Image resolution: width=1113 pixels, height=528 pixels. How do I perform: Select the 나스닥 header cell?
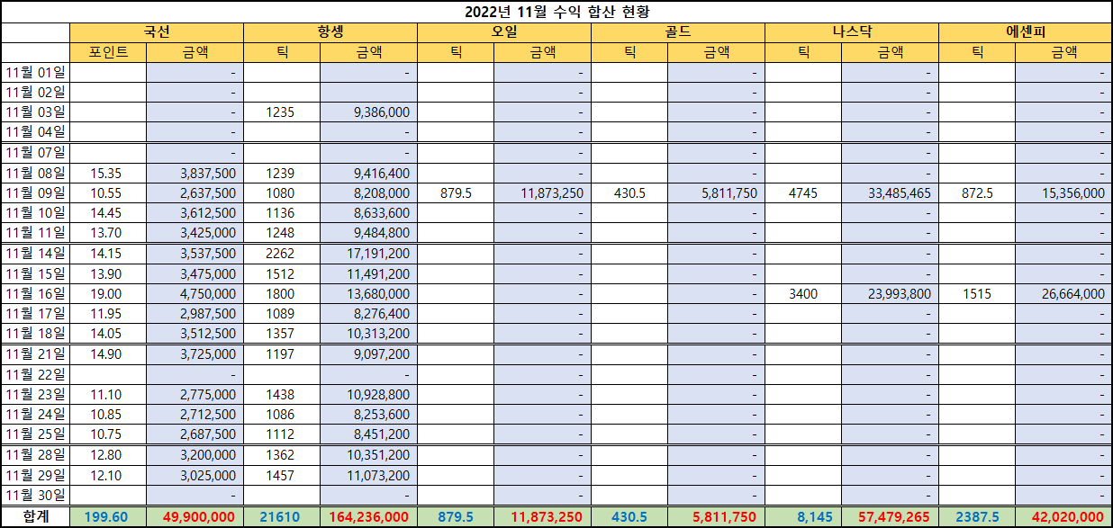(x=852, y=31)
